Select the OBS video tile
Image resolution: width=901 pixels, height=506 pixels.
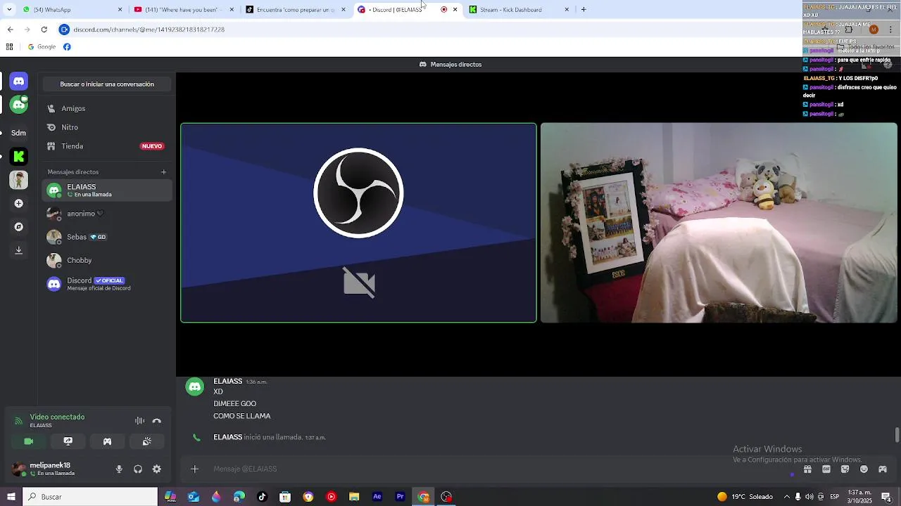coord(358,223)
